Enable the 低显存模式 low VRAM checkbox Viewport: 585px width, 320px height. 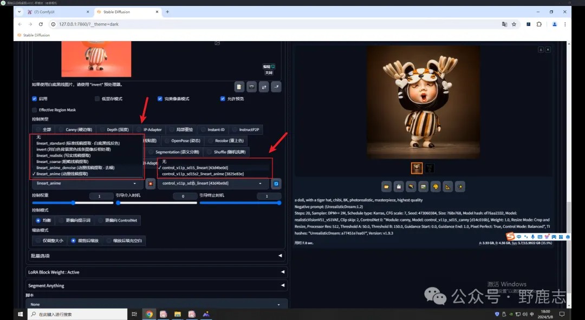pyautogui.click(x=97, y=99)
